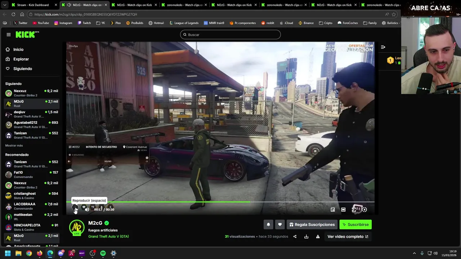Image resolution: width=461 pixels, height=259 pixels.
Task: Open Firefox from the taskbar
Action: coord(39,253)
